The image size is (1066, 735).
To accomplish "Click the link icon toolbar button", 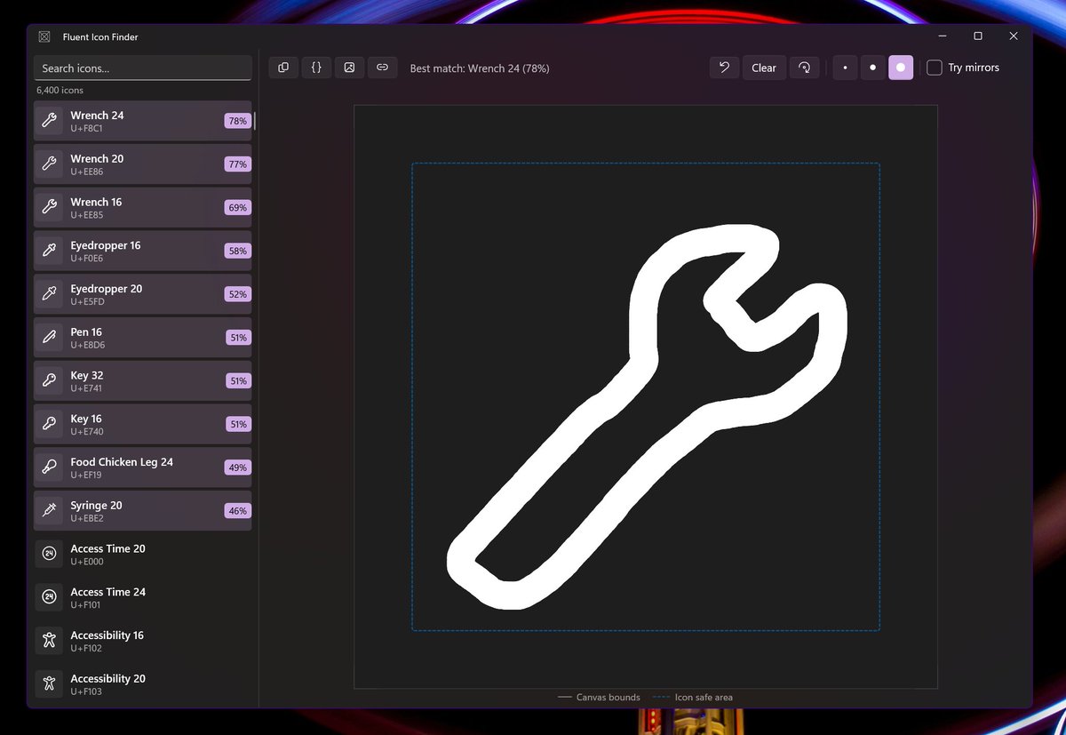I will point(382,68).
